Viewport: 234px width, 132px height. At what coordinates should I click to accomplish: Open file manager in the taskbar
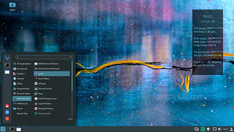(19, 129)
